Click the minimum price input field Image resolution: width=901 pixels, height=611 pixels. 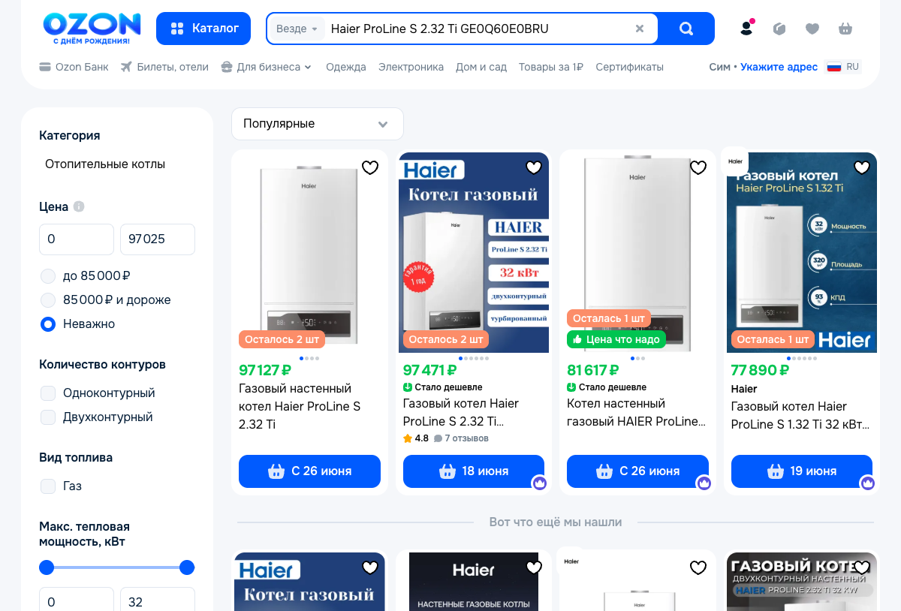point(77,239)
